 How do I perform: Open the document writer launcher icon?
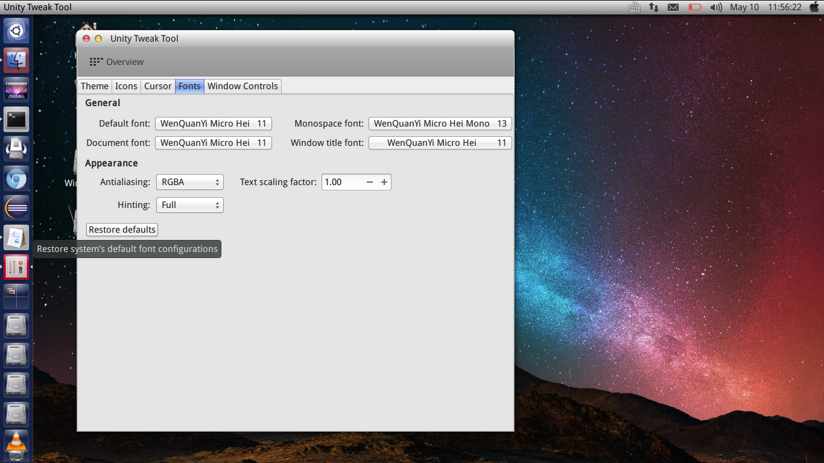pos(16,238)
